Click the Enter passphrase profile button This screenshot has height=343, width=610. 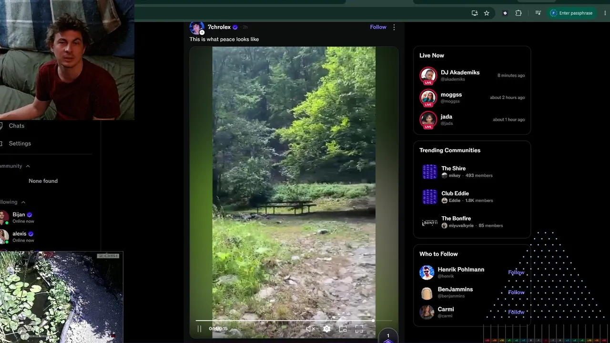point(571,13)
